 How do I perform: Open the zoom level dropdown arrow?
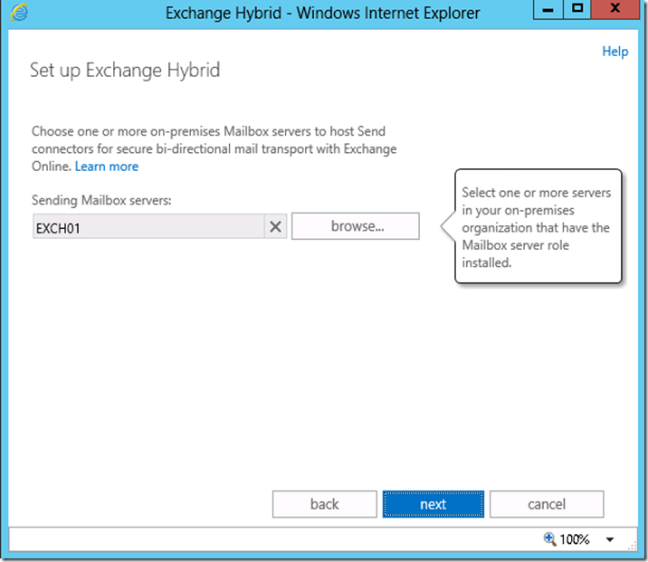click(610, 539)
